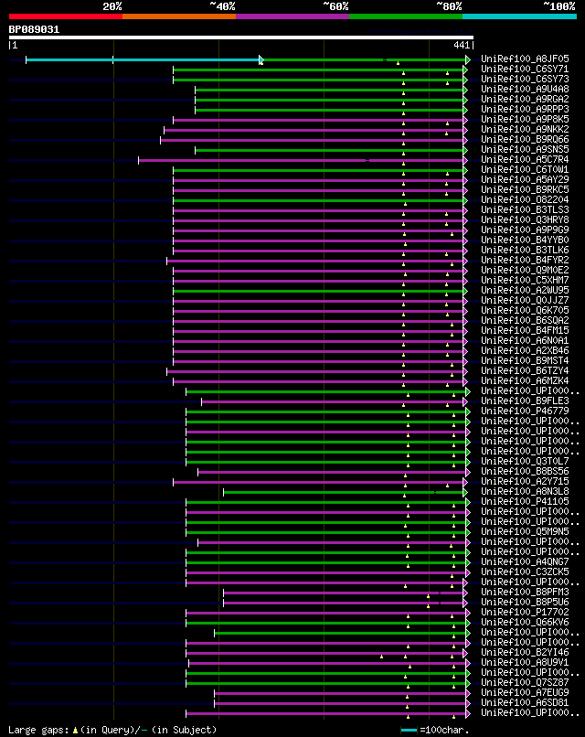The width and height of the screenshot is (585, 737).
Task: Select hit UniRef100_C3ZCK5
Action: 525,572
